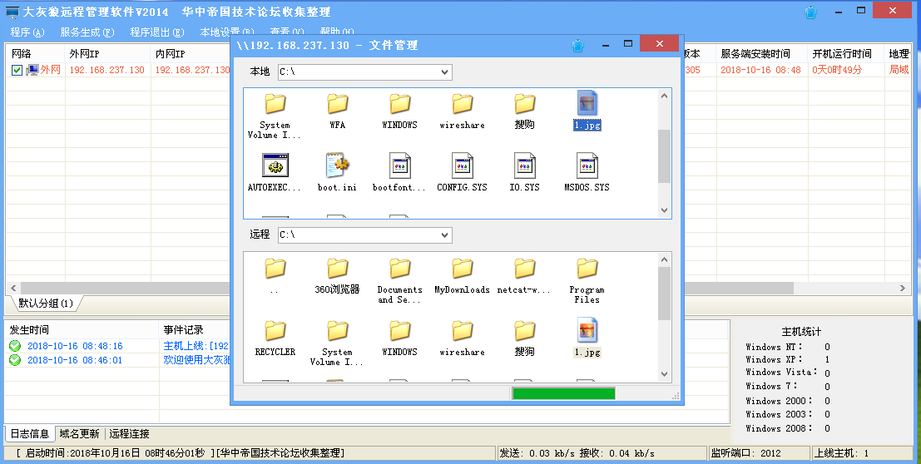The width and height of the screenshot is (921, 464).
Task: Select local boot.ini file
Action: point(337,173)
